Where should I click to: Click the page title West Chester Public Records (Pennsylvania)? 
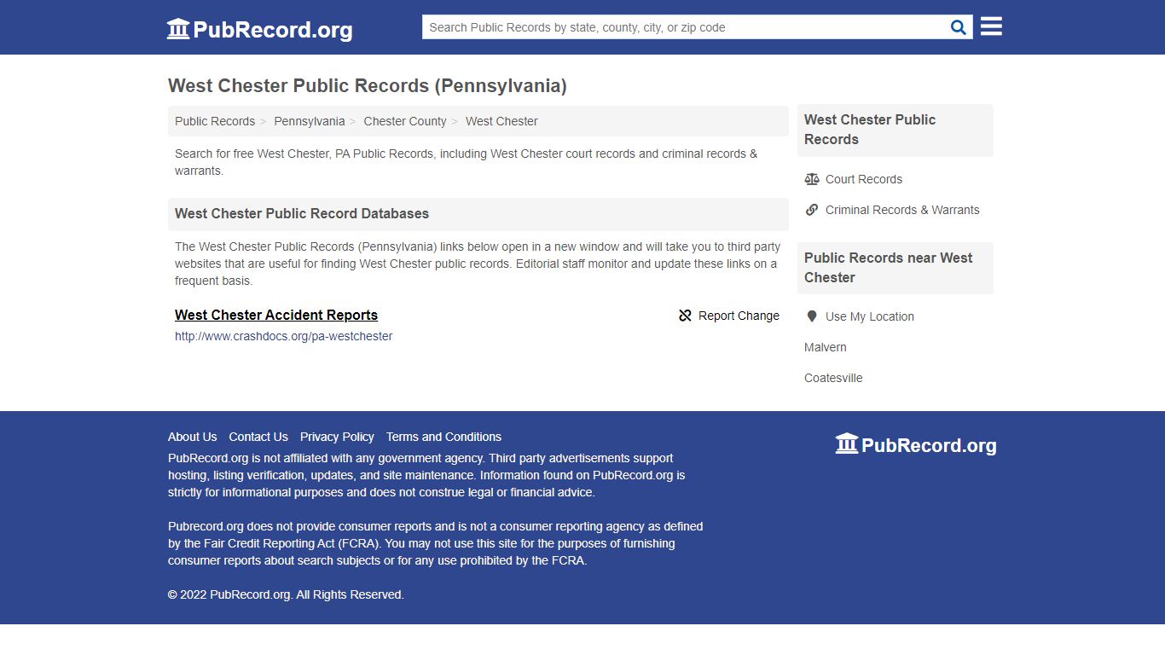(x=368, y=85)
